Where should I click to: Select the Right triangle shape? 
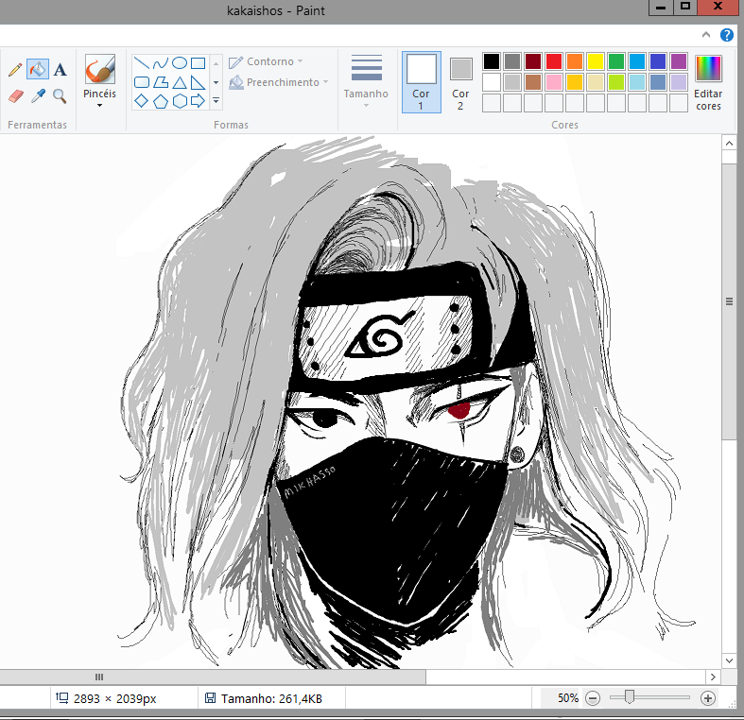(x=198, y=82)
